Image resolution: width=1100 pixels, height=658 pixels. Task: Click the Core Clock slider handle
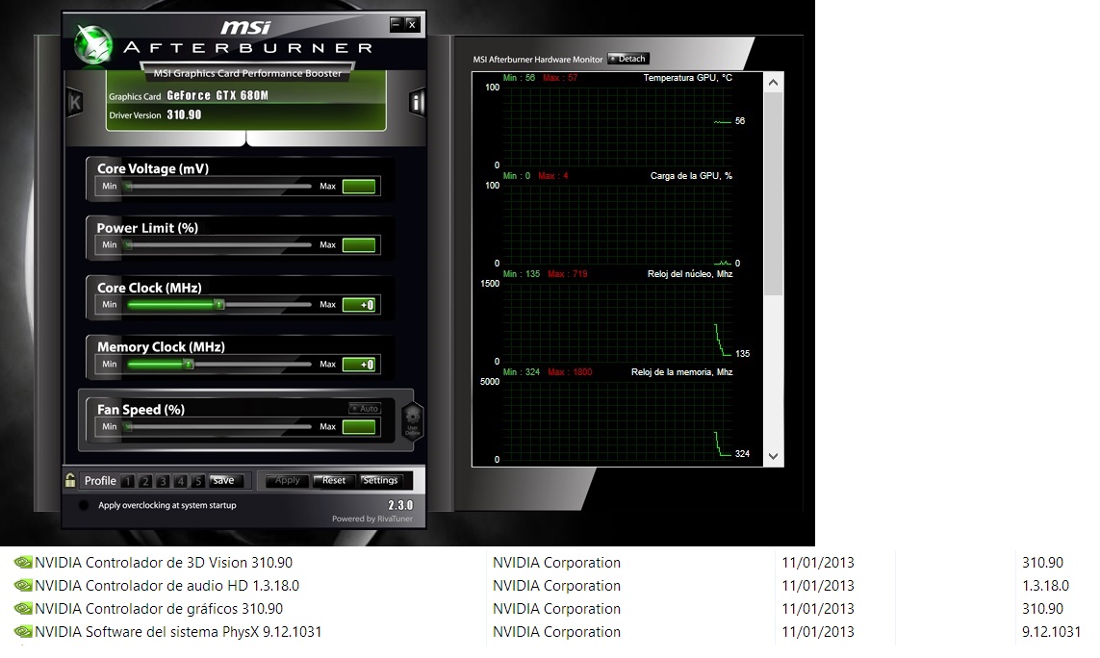point(219,304)
